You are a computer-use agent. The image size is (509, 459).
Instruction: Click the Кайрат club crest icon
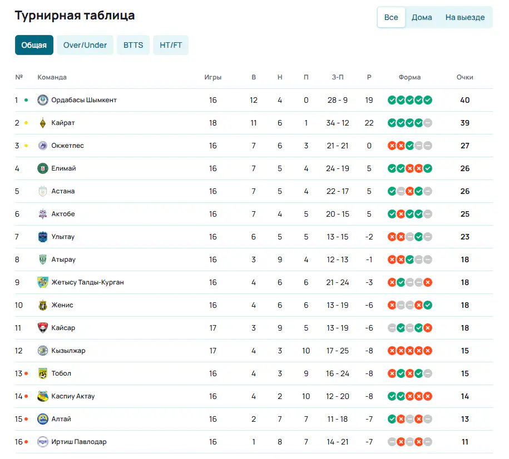[42, 123]
